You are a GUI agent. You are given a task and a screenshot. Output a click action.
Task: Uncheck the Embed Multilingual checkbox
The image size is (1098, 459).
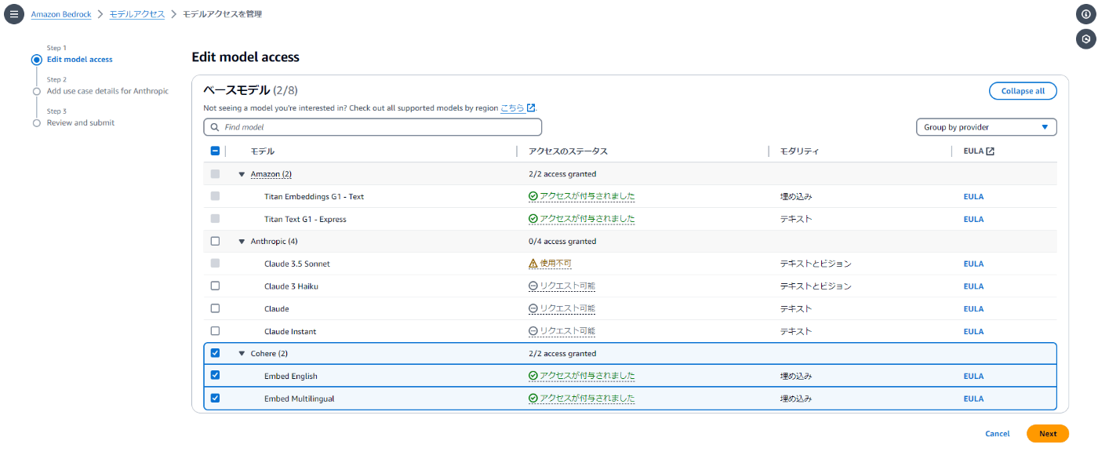(x=215, y=398)
